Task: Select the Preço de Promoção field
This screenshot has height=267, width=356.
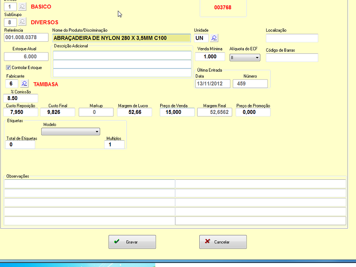Action: pyautogui.click(x=253, y=112)
